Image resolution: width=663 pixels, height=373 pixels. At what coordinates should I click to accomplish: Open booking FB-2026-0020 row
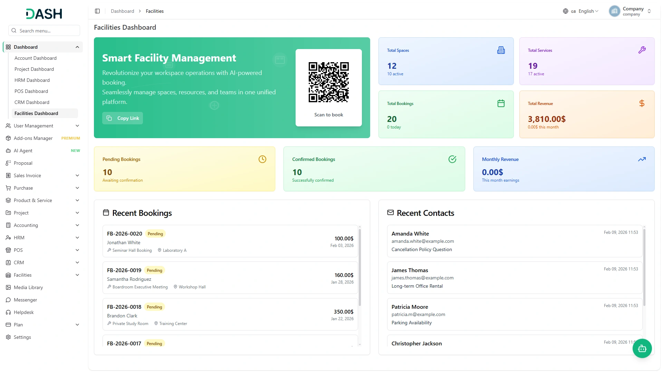230,241
